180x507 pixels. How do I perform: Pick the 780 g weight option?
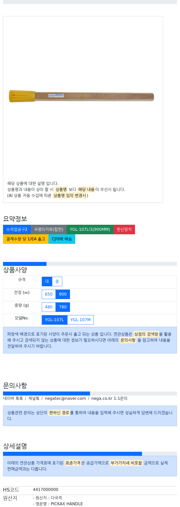(63, 307)
